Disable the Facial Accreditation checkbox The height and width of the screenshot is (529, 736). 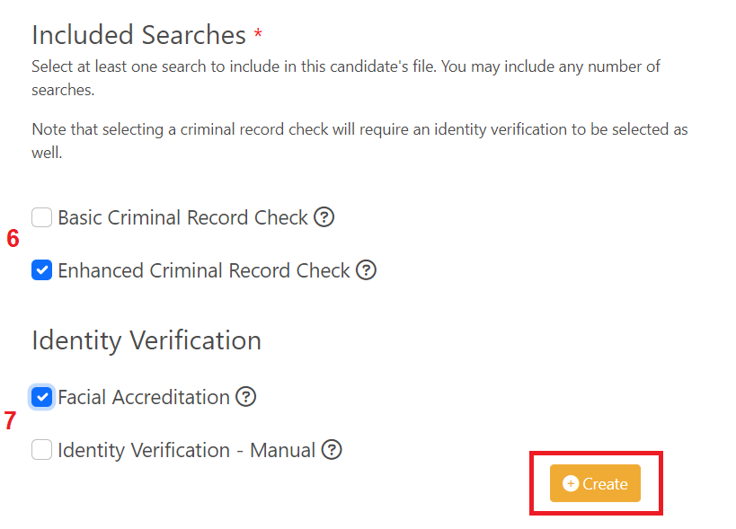click(x=41, y=397)
